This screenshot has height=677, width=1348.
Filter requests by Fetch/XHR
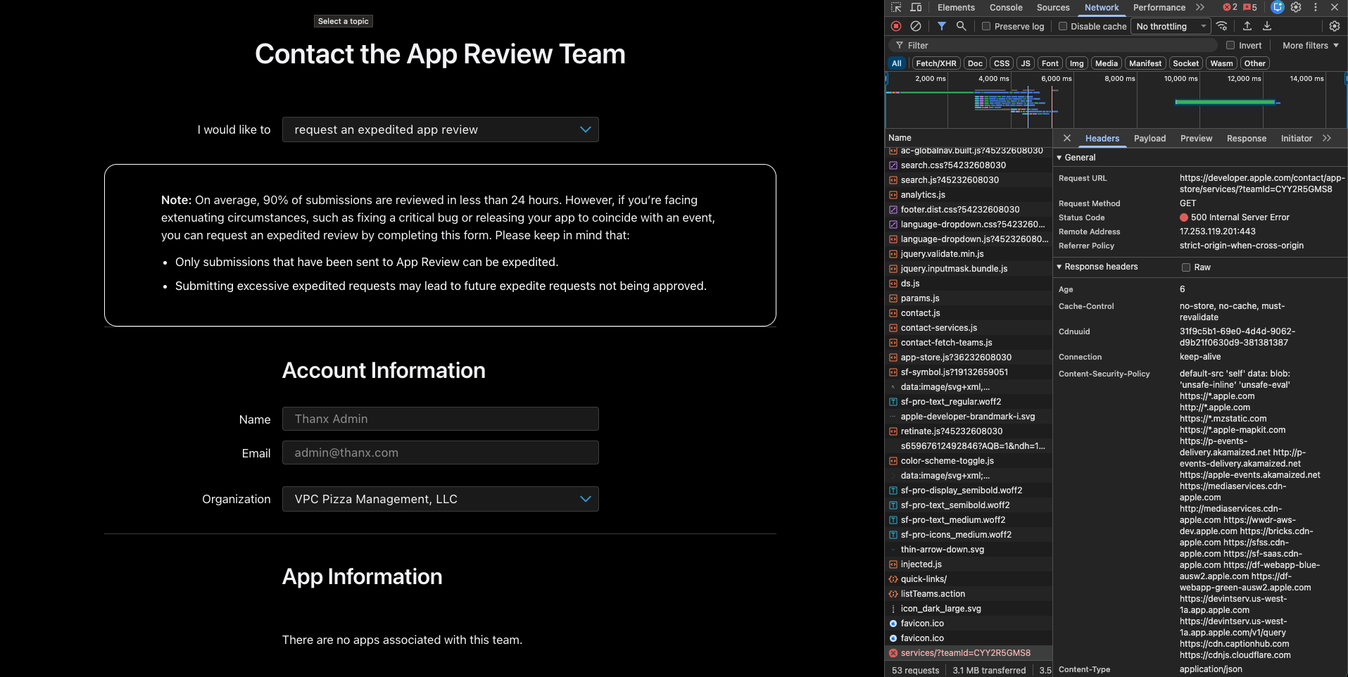[936, 63]
